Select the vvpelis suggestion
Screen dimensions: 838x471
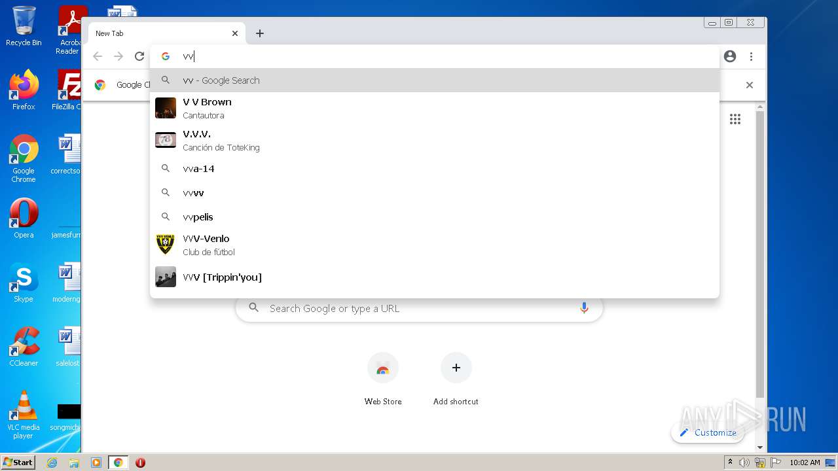click(435, 217)
